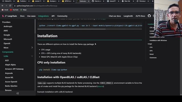
Task: Open OpenAI provider page
Action: (7, 43)
